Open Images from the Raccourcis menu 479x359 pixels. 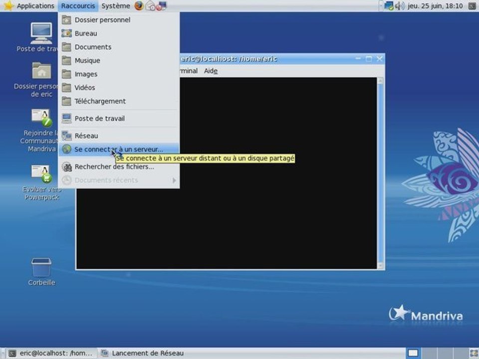(119, 74)
